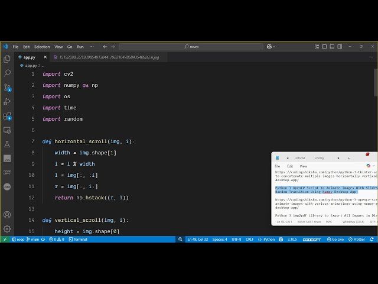Open the .env extension icon in activity bar

(7, 159)
